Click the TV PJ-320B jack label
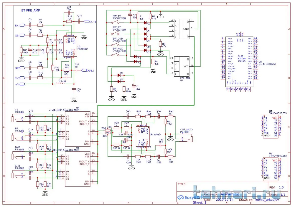The image size is (293, 207). (20, 111)
